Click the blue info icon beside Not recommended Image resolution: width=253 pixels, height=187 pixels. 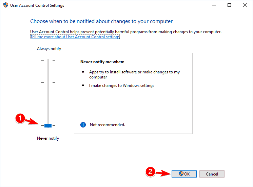click(x=83, y=125)
